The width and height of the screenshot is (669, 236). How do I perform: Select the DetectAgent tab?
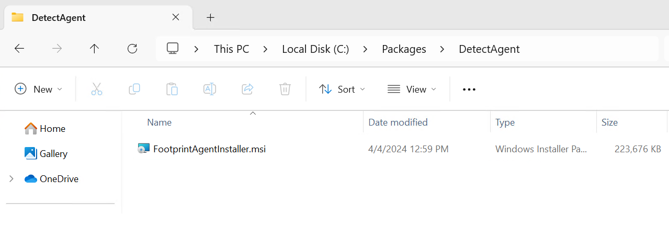pos(97,17)
